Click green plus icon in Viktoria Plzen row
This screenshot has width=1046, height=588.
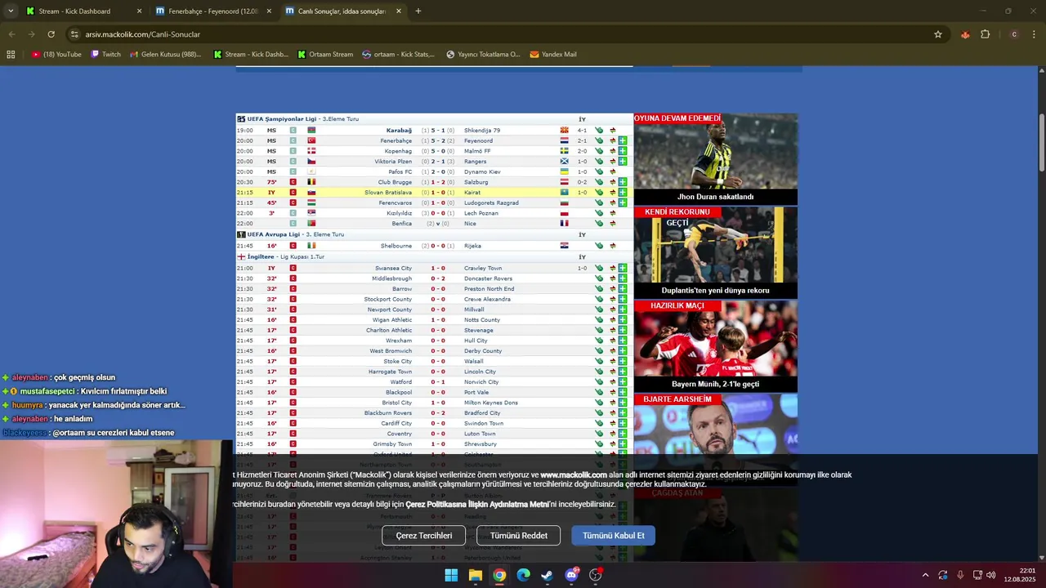click(x=623, y=162)
